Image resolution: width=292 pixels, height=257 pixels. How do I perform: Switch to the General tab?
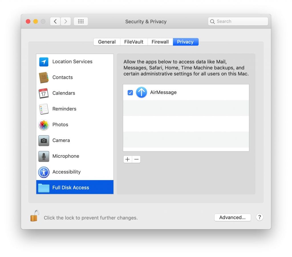click(x=107, y=42)
